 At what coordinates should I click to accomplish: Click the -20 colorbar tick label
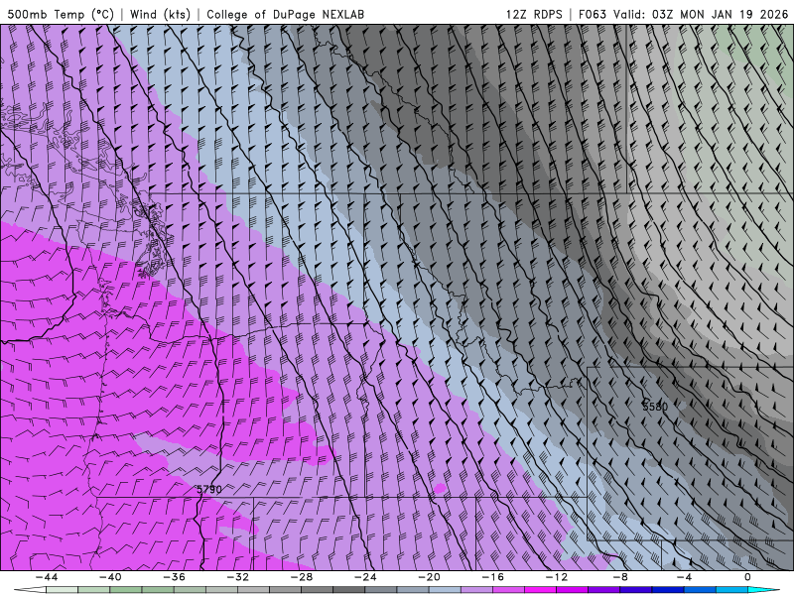(429, 577)
